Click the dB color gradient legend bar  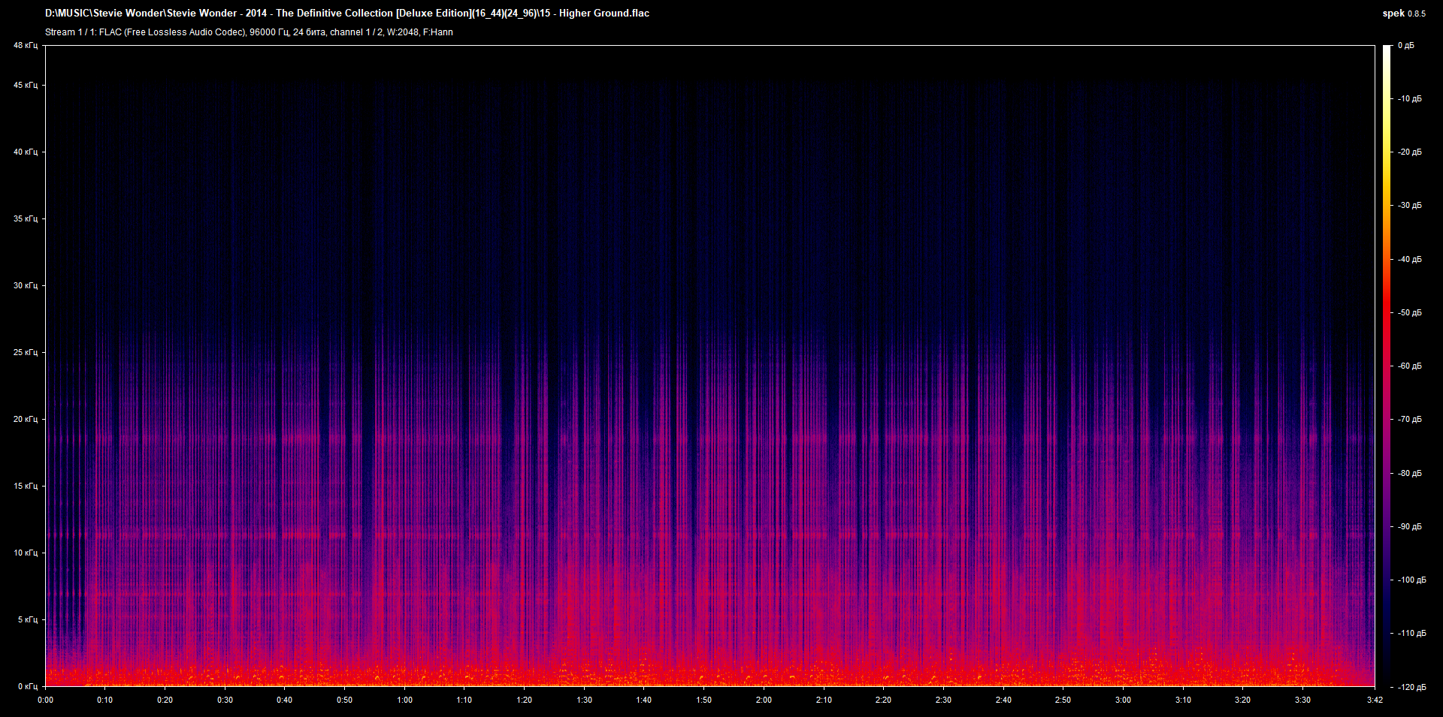tap(1387, 366)
